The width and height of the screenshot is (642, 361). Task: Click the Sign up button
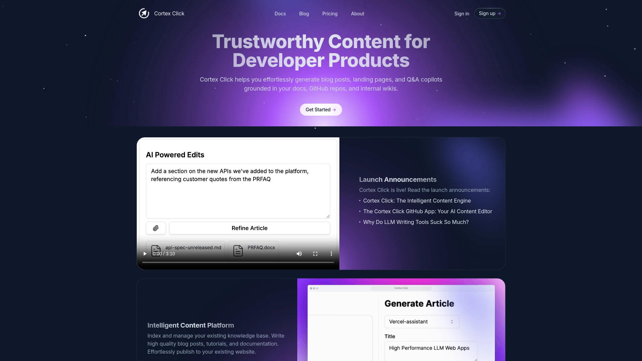[x=490, y=13]
